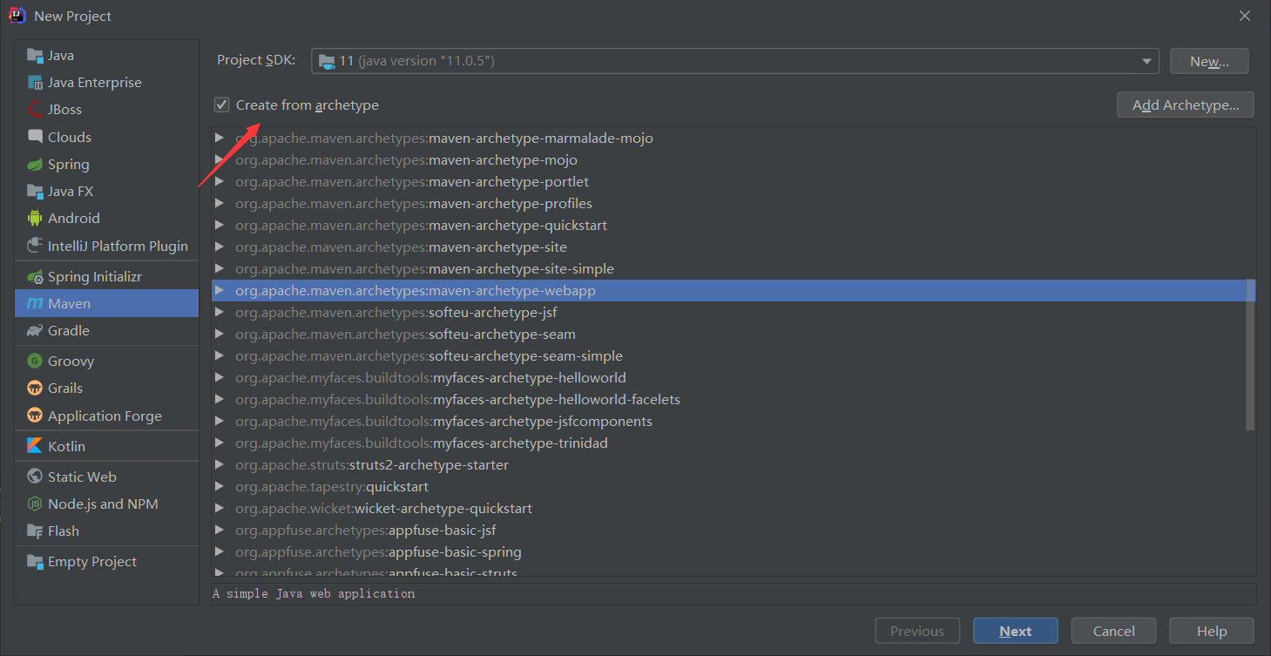This screenshot has width=1271, height=656.
Task: Click the Groovy project icon
Action: click(x=35, y=361)
